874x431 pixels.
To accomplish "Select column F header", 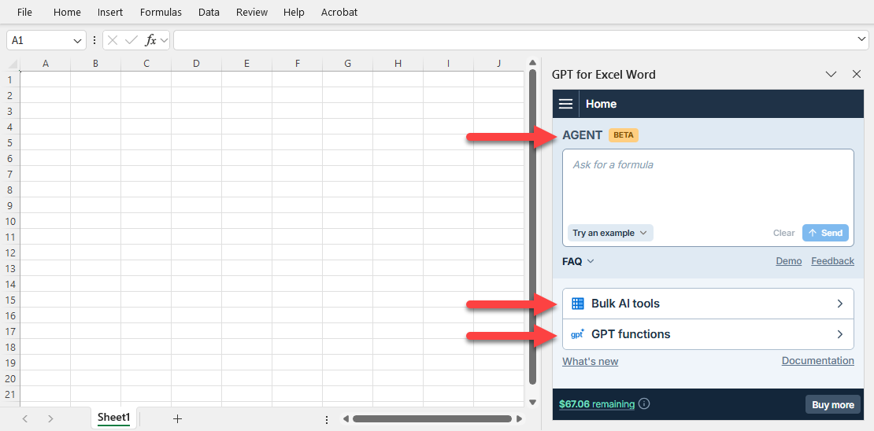I will (297, 64).
